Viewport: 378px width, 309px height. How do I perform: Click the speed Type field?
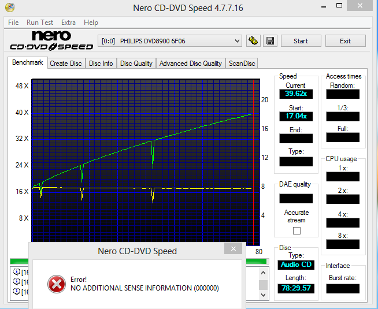296,161
